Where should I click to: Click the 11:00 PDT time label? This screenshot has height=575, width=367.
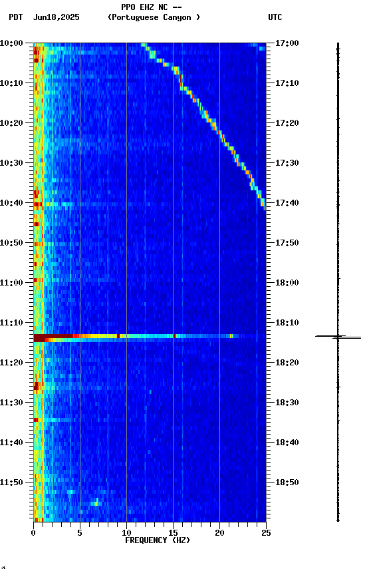pyautogui.click(x=11, y=283)
